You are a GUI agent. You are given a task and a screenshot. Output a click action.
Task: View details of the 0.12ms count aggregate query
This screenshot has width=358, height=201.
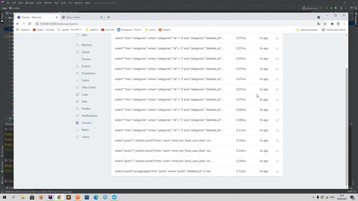[x=277, y=171]
